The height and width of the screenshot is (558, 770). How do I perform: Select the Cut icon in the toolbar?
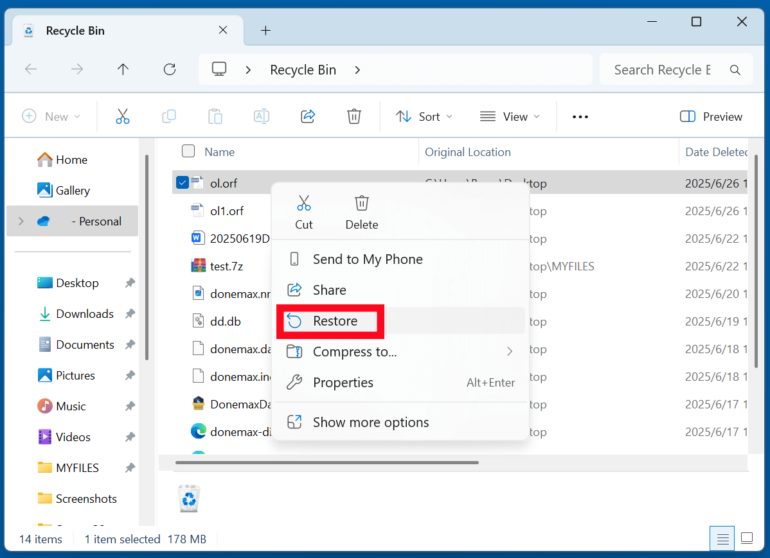[122, 116]
